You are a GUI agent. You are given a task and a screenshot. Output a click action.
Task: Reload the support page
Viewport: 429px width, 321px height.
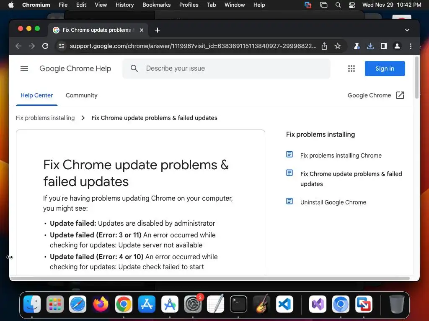pos(45,46)
